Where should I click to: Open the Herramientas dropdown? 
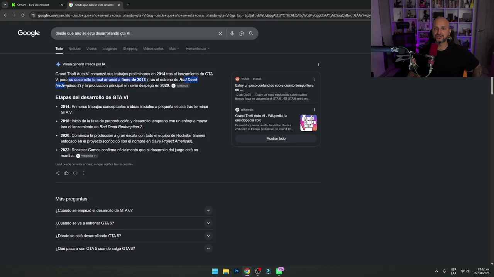(198, 49)
